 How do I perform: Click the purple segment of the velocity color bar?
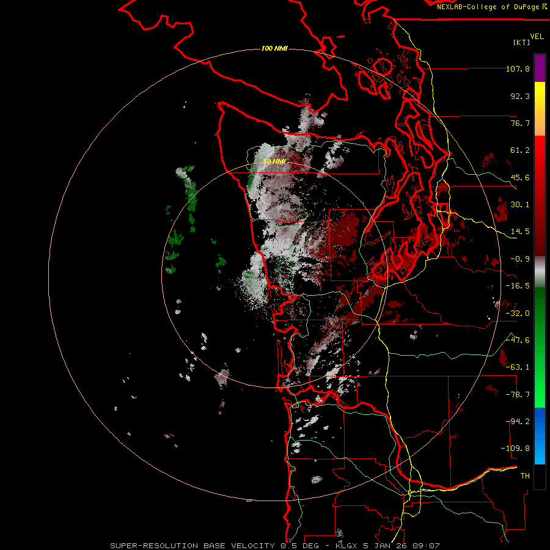coord(540,68)
